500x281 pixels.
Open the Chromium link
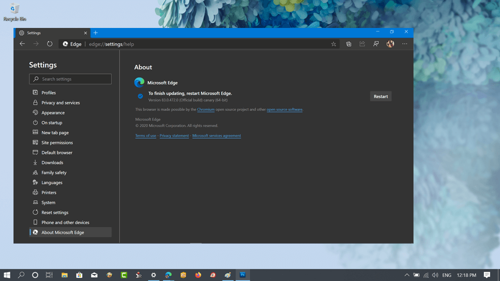click(205, 109)
